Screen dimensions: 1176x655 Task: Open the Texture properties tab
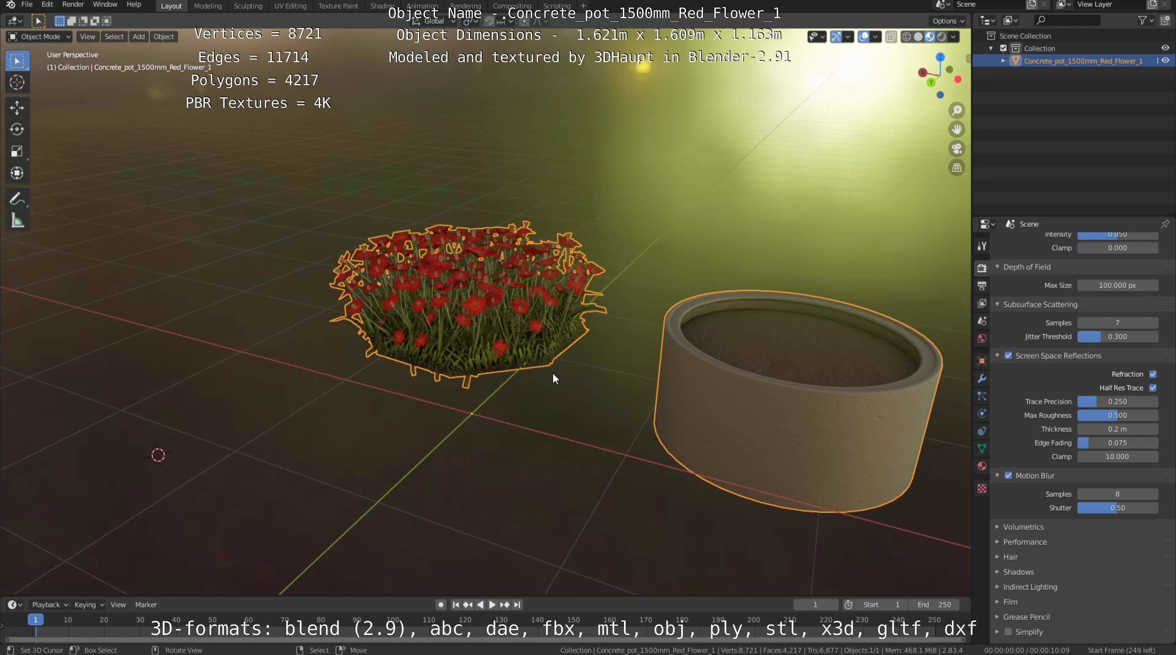coord(982,489)
